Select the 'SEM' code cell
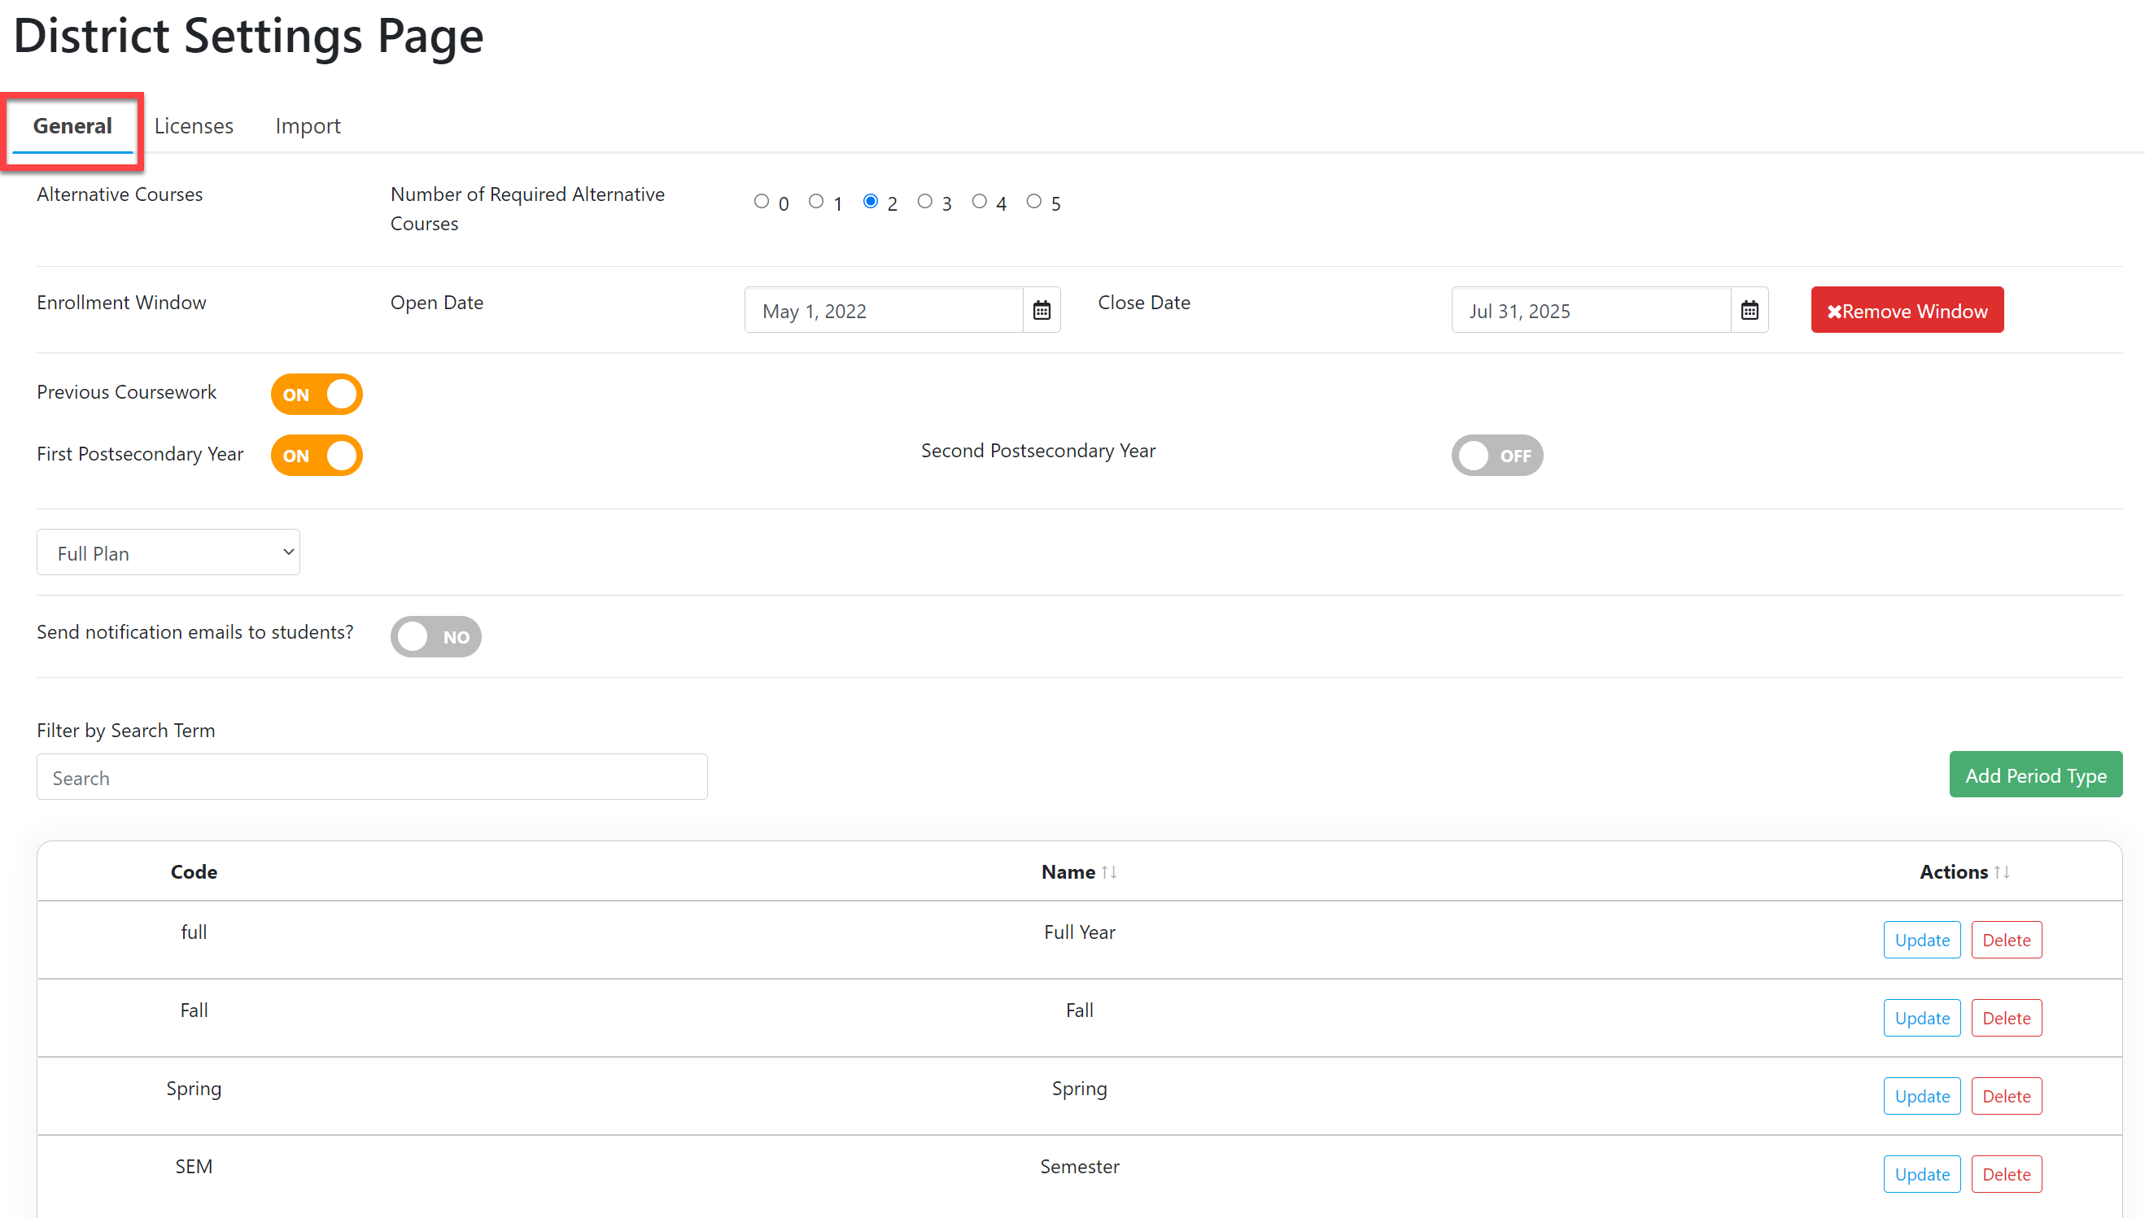The width and height of the screenshot is (2145, 1218). pos(193,1166)
